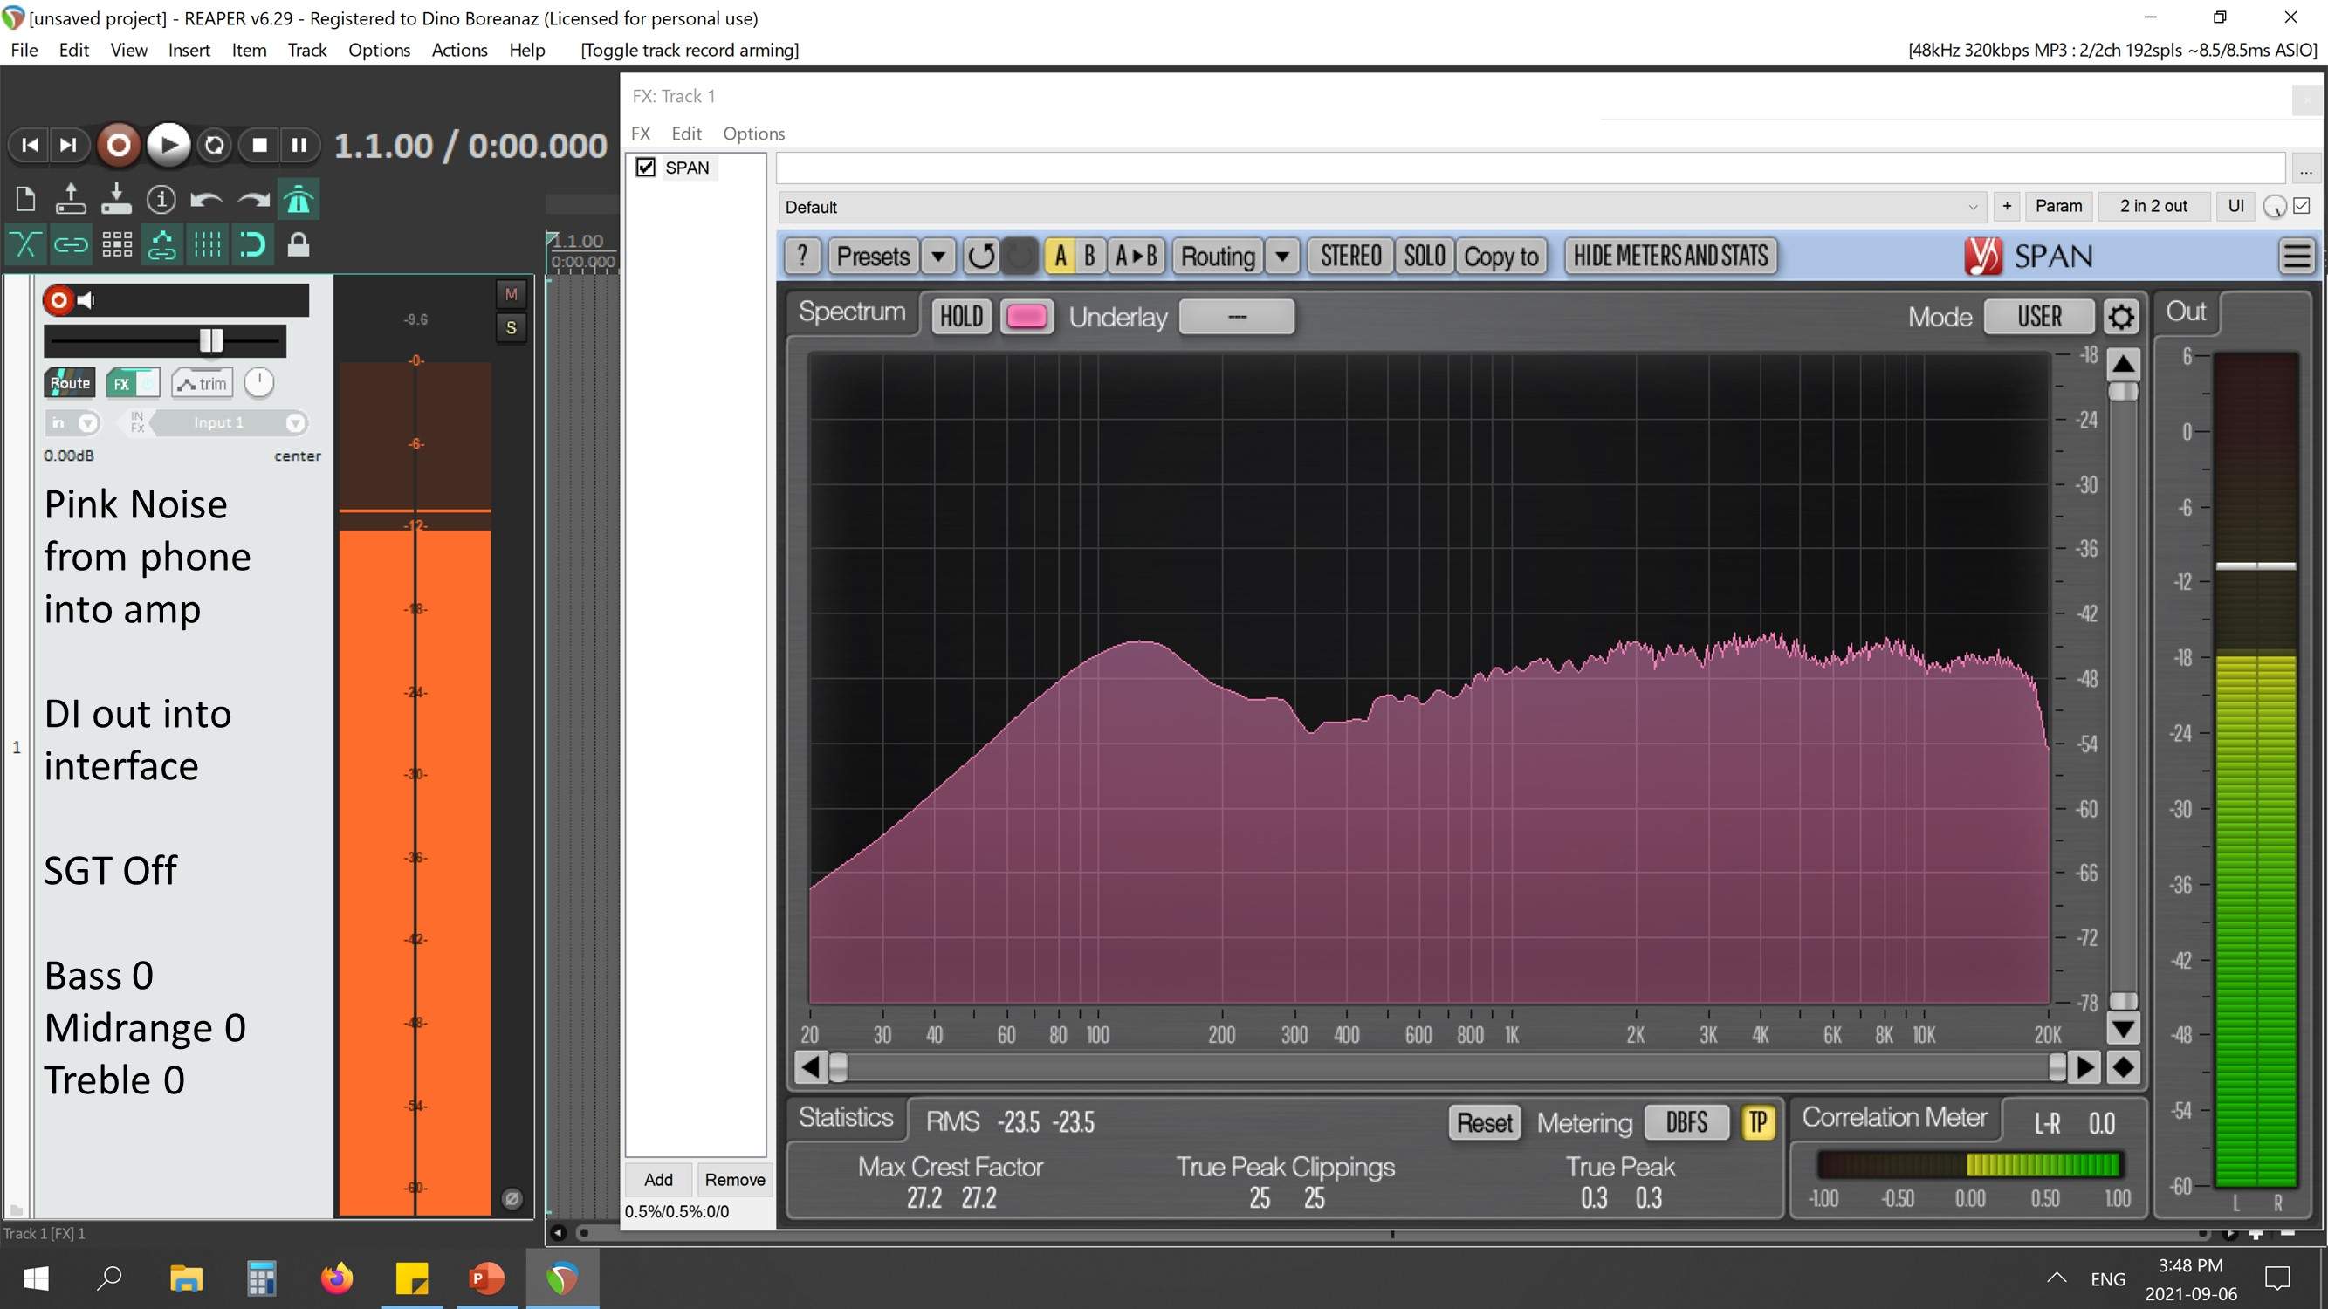Click the Param button in FX window
Image resolution: width=2328 pixels, height=1309 pixels.
tap(2057, 206)
